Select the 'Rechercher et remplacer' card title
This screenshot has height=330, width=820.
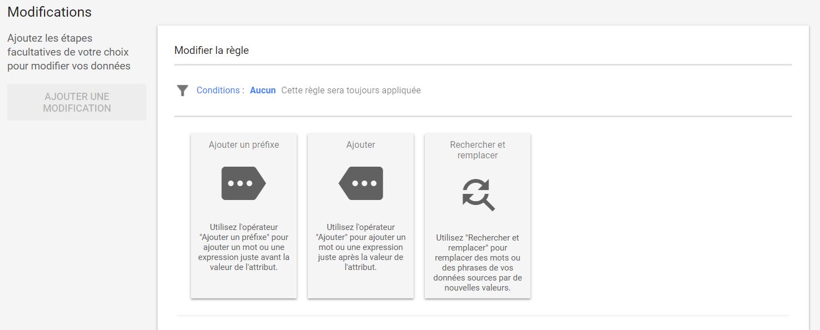(478, 150)
